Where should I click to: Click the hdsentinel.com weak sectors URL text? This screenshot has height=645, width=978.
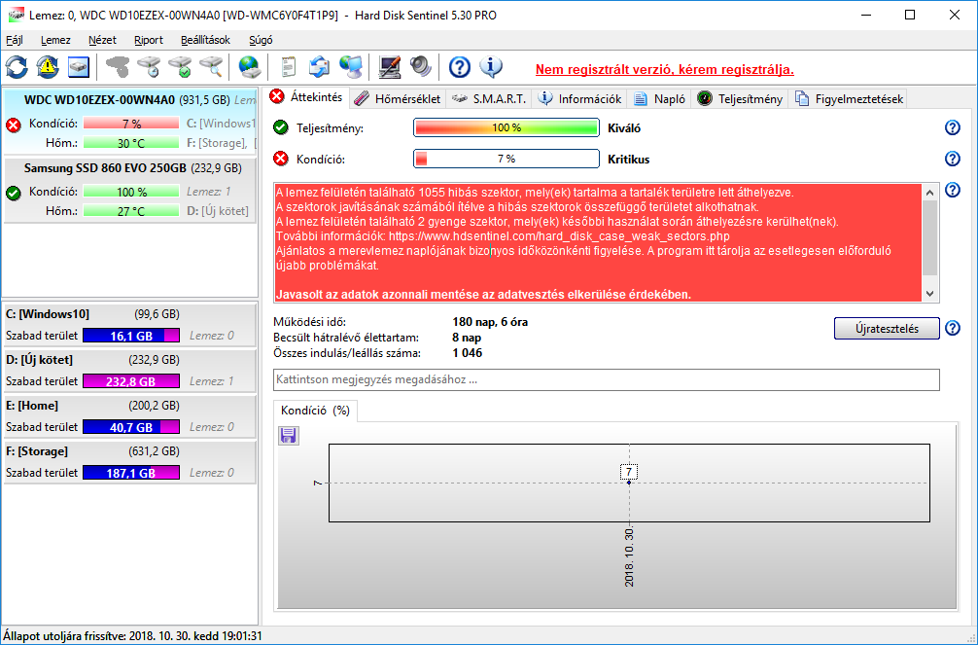click(559, 236)
